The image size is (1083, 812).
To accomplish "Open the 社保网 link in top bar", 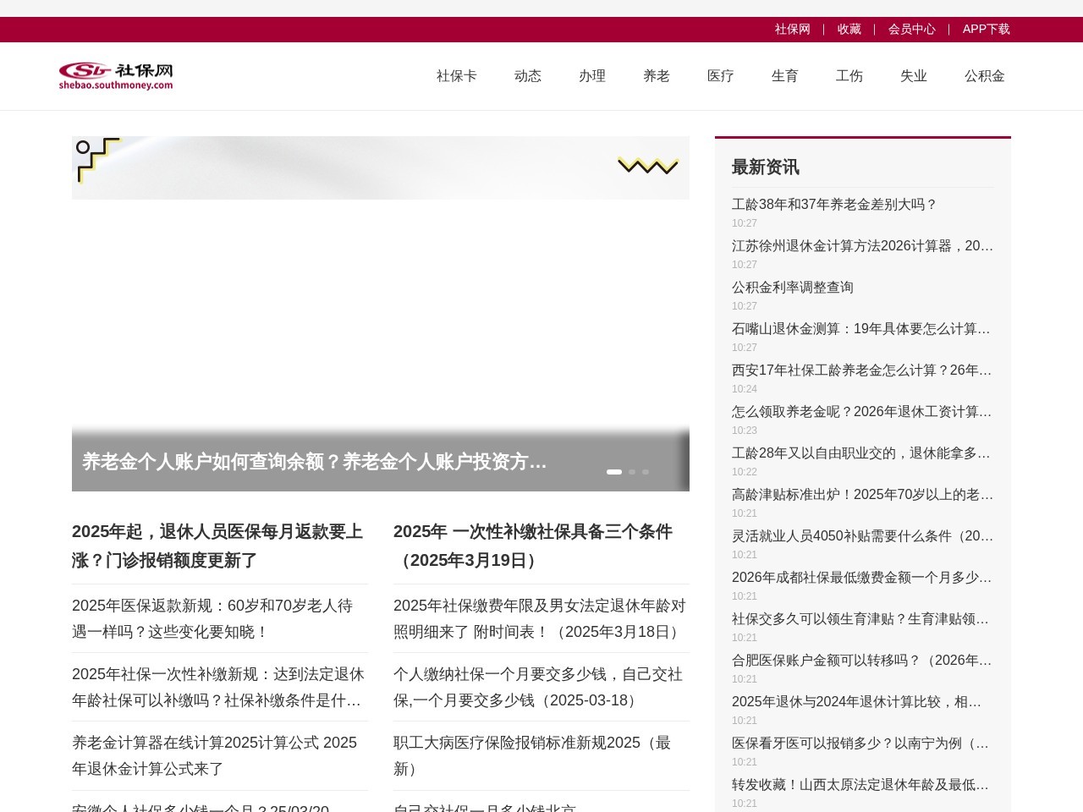I will 793,29.
